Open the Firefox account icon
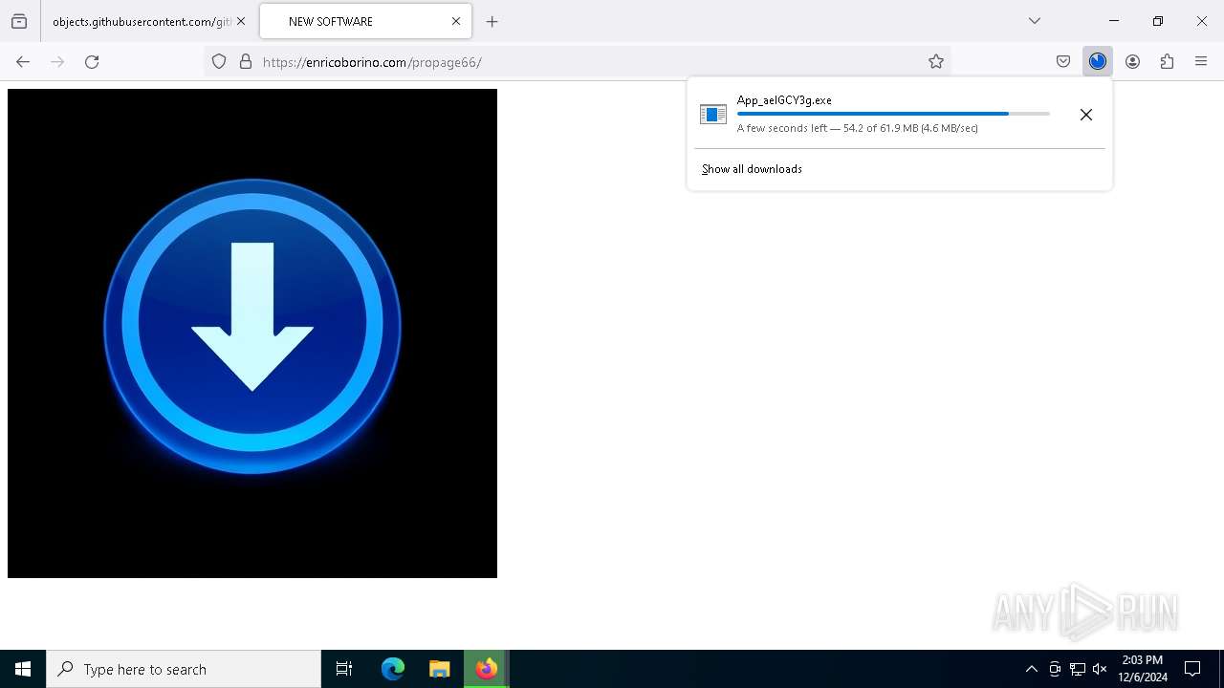Viewport: 1224px width, 688px height. coord(1132,61)
